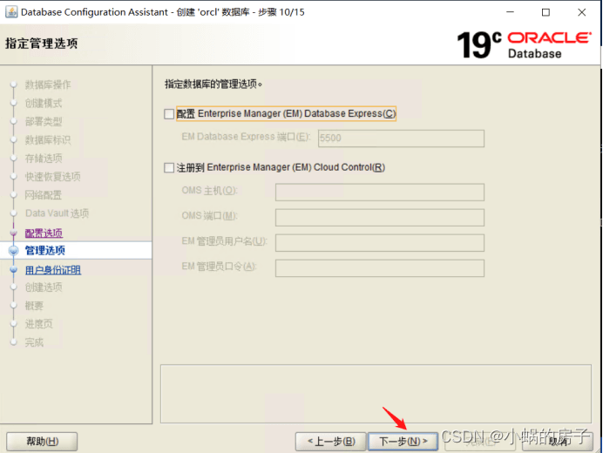Click the OMS 主机(O) label
This screenshot has width=603, height=453.
(x=210, y=191)
